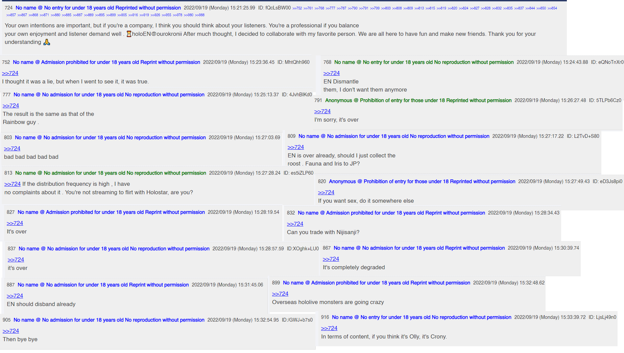Click the post number 724
The image size is (624, 353).
[x=9, y=8]
